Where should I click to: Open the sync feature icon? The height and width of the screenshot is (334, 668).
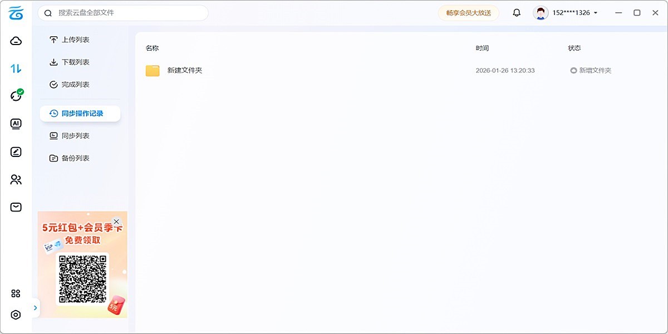coord(16,96)
